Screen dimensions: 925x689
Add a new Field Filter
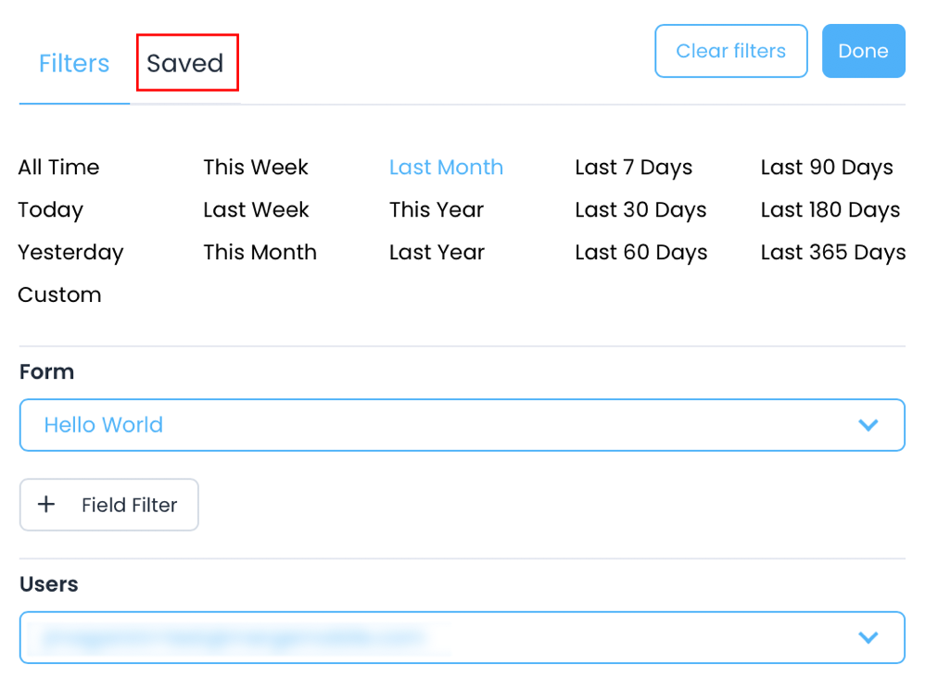click(x=108, y=505)
